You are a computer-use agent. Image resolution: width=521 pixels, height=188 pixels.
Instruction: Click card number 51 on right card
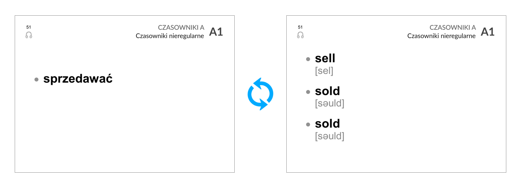click(300, 27)
